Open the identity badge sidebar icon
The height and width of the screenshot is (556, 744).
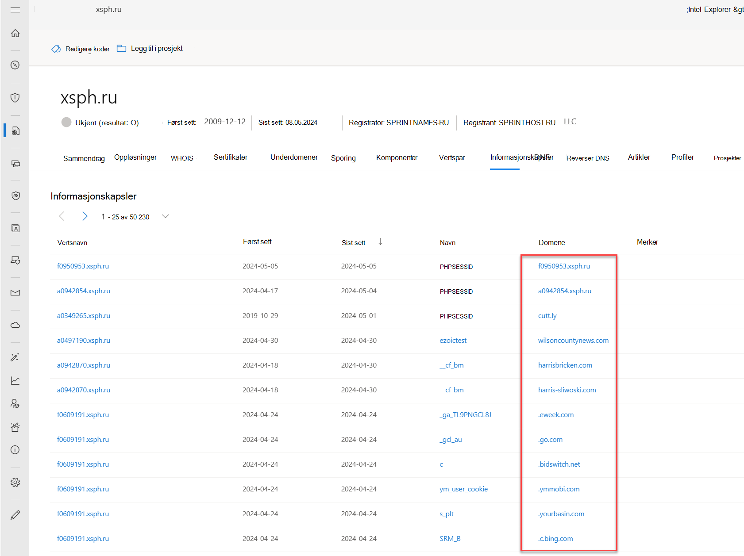15,228
